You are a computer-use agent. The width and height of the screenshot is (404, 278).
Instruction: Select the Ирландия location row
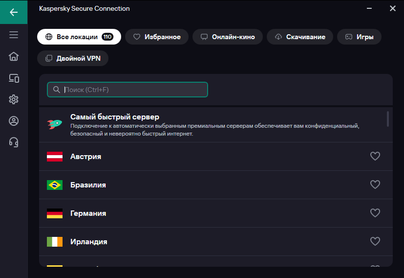click(195, 242)
